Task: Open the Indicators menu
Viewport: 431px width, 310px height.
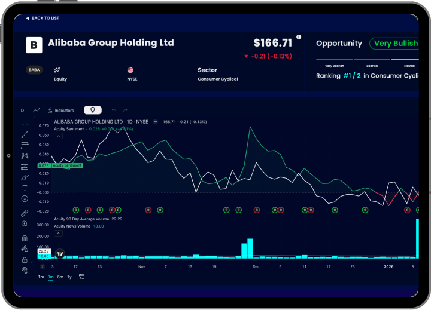Action: [60, 110]
